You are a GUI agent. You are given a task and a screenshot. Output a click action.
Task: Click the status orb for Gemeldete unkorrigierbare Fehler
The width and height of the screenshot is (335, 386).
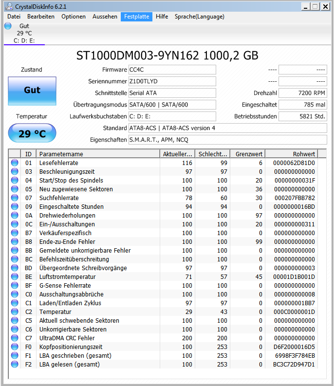point(15,250)
